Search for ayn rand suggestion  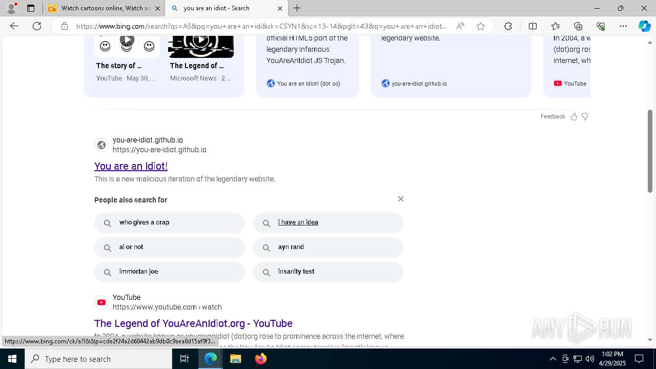pos(329,248)
